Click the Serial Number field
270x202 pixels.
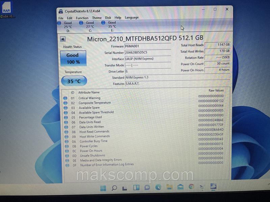(147, 53)
